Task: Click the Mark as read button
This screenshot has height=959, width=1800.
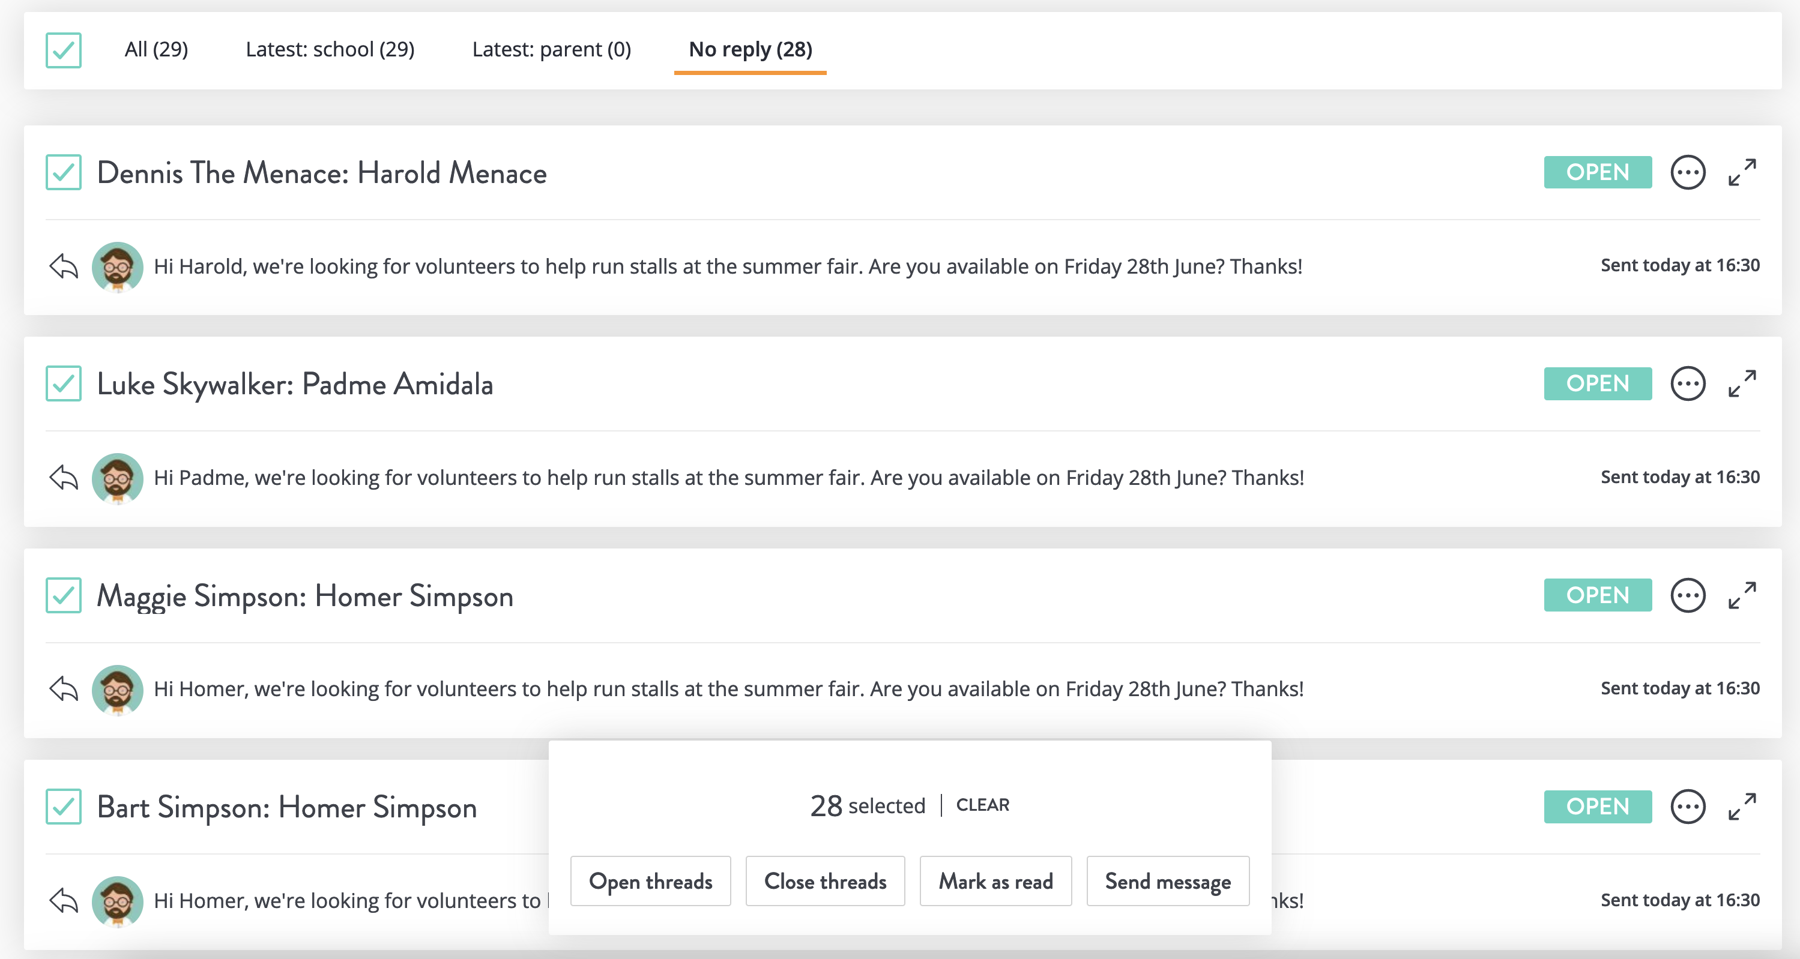Action: click(995, 882)
